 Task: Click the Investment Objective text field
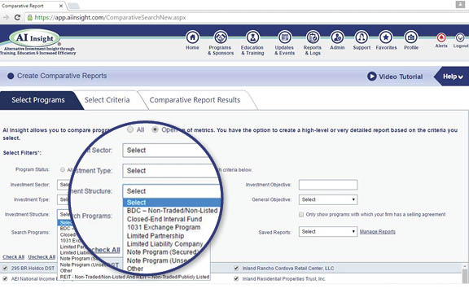[328, 185]
